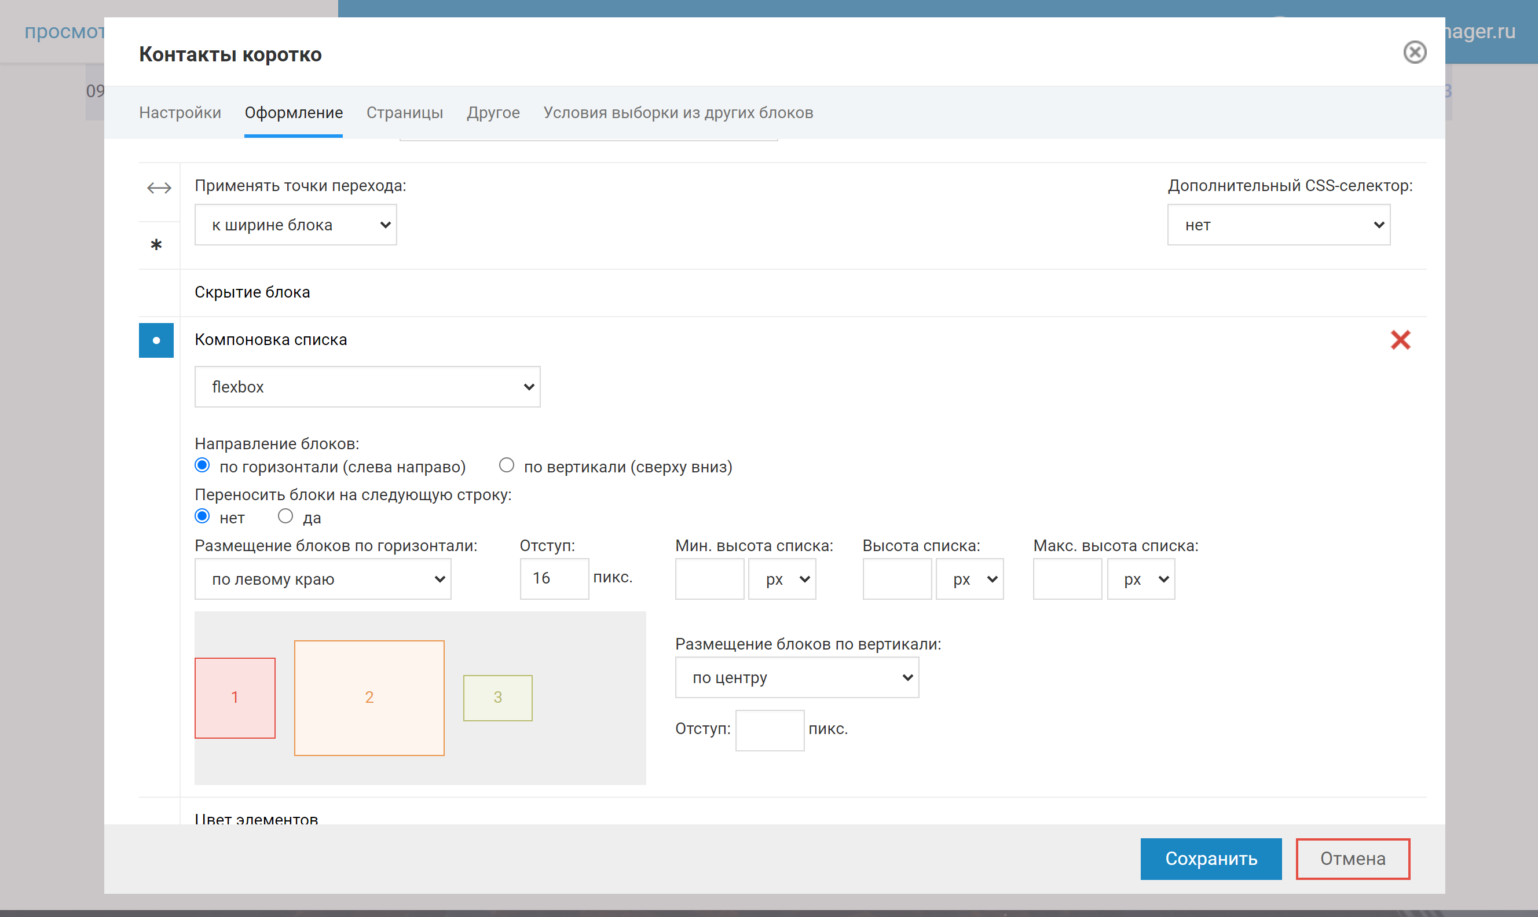Enable wrapping blocks with 'да' radio
The height and width of the screenshot is (917, 1538).
click(285, 516)
